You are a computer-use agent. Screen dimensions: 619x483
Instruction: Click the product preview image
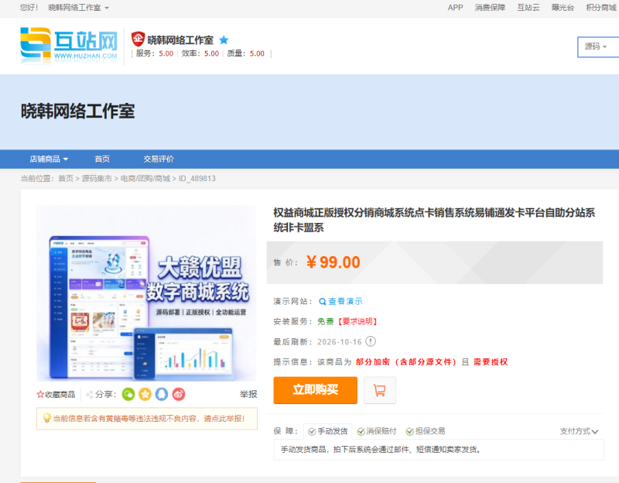tap(146, 293)
